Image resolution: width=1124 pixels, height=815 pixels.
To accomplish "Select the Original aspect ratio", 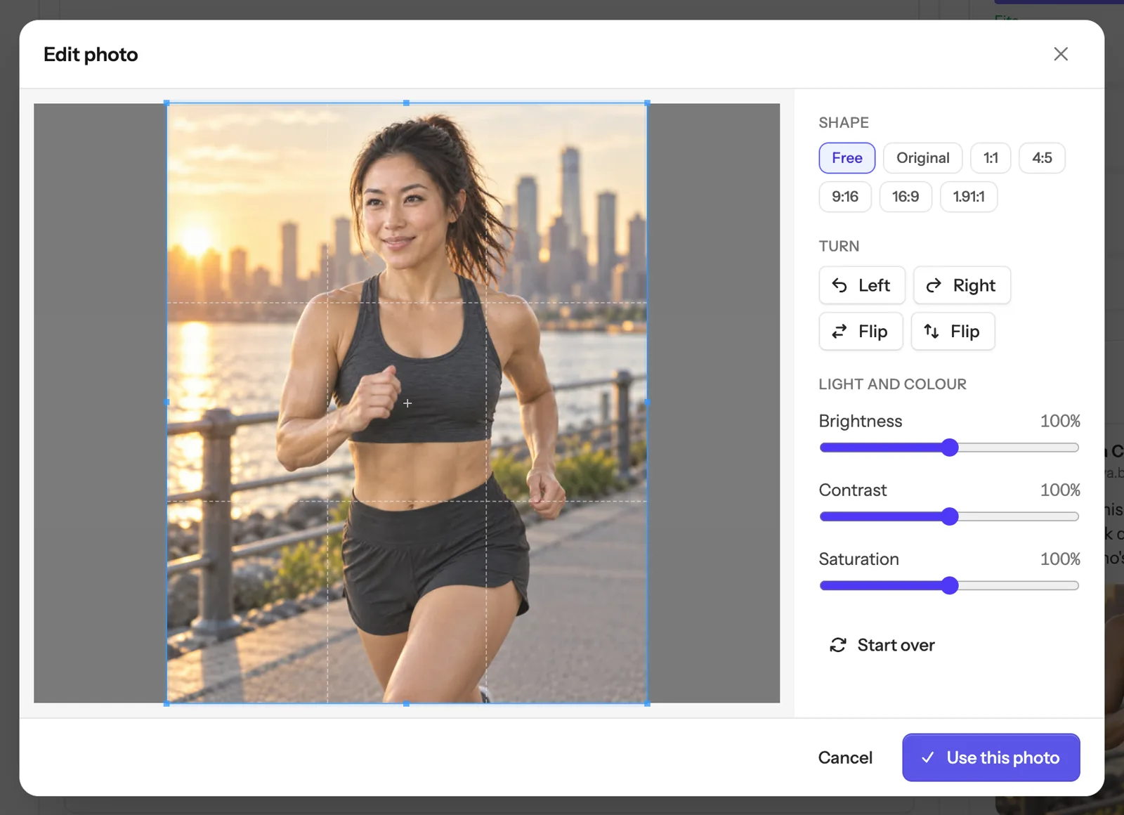I will tap(922, 158).
